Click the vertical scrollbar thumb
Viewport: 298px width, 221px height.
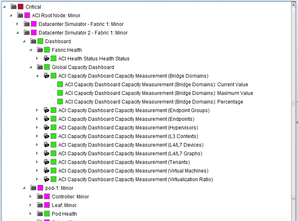point(293,104)
